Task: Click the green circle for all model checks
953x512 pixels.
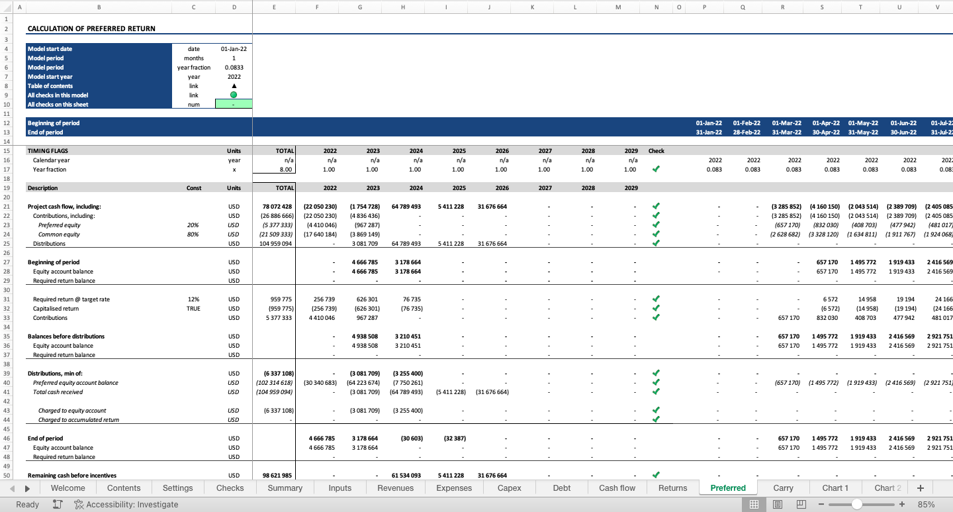Action: click(234, 95)
